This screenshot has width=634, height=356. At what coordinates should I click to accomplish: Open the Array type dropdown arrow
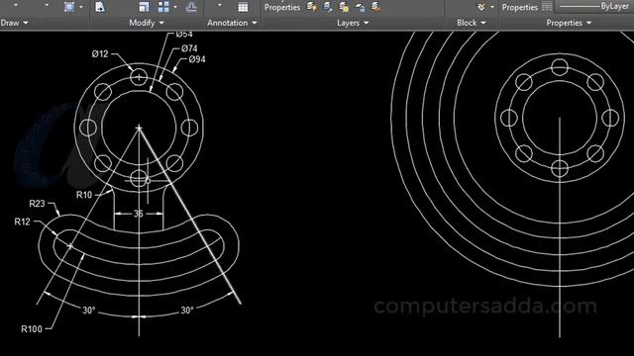[175, 7]
